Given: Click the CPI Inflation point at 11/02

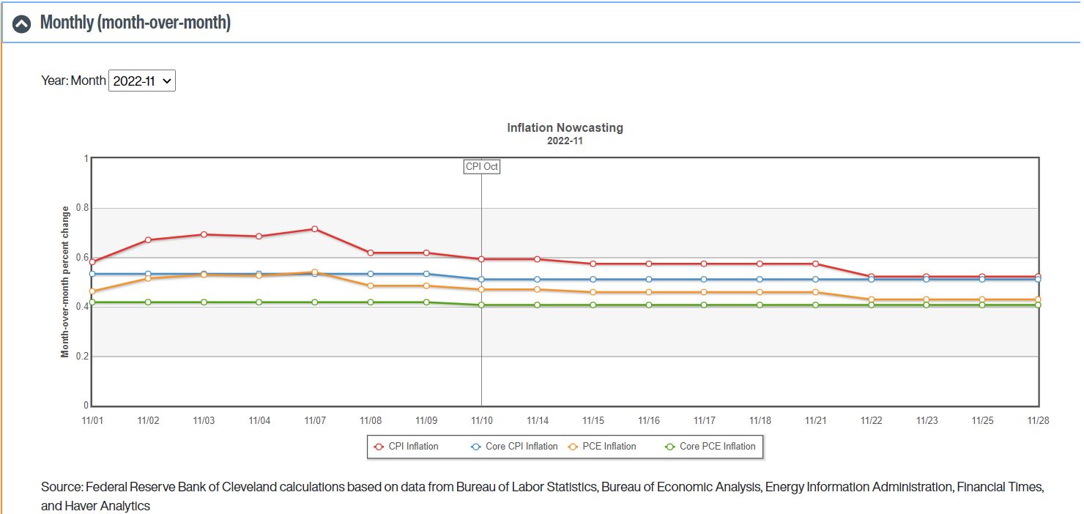Looking at the screenshot, I should [148, 239].
